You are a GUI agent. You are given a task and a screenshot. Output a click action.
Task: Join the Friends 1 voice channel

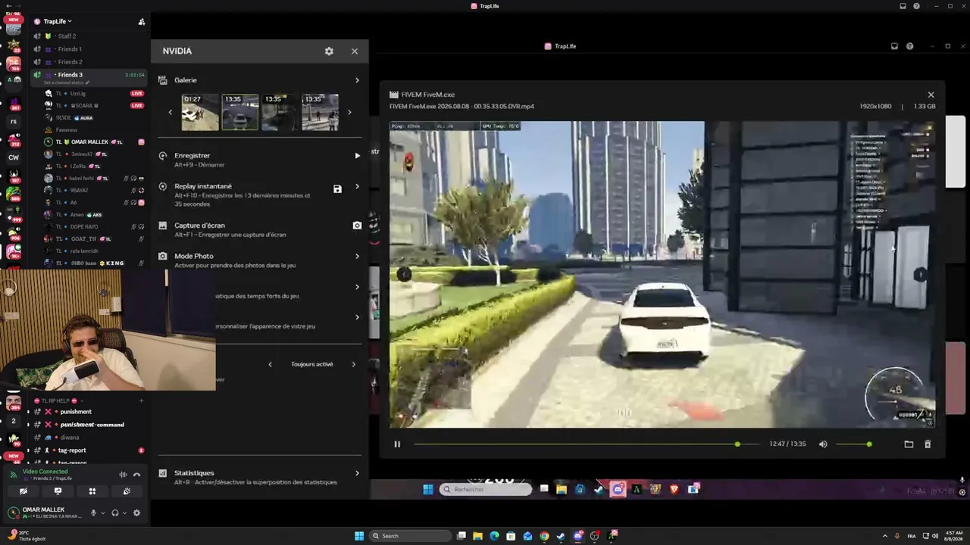(89, 49)
